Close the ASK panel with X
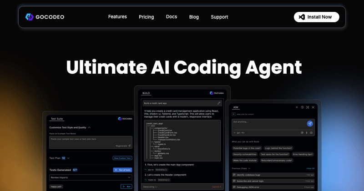The height and width of the screenshot is (191, 364). tap(313, 107)
